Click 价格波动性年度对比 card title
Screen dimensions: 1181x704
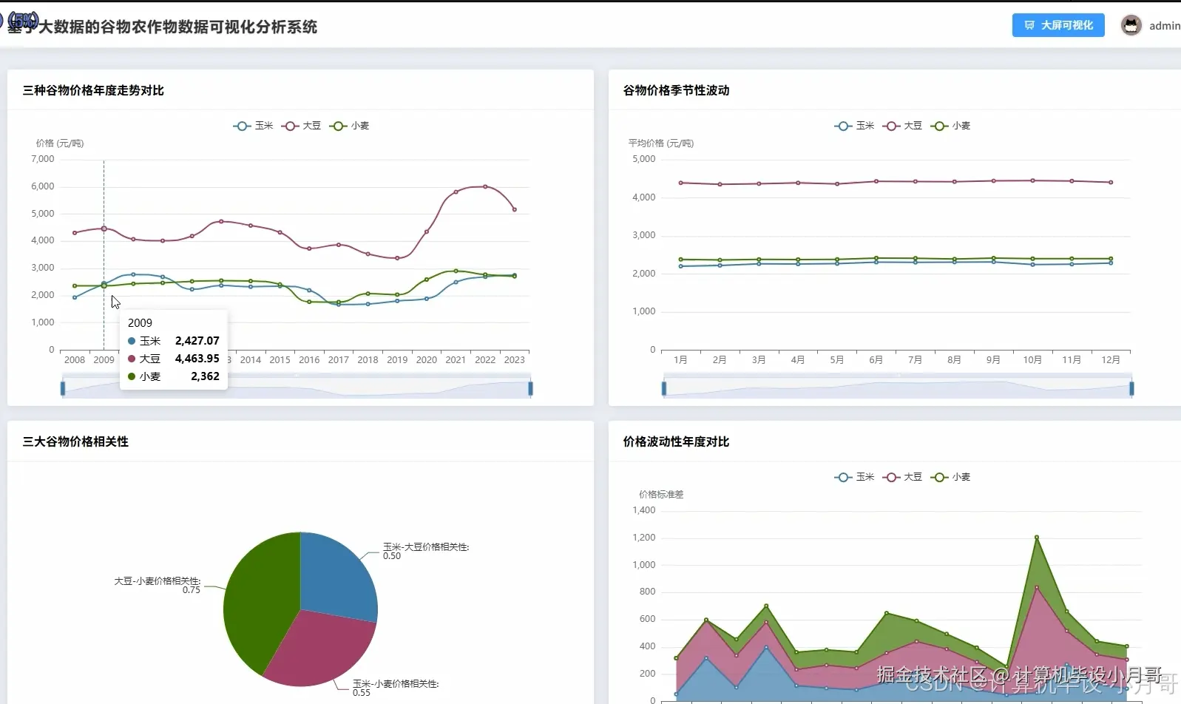tap(676, 441)
